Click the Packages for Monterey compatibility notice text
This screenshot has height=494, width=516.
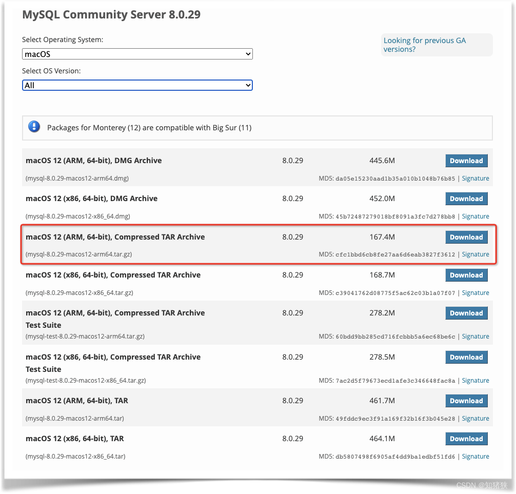click(149, 128)
